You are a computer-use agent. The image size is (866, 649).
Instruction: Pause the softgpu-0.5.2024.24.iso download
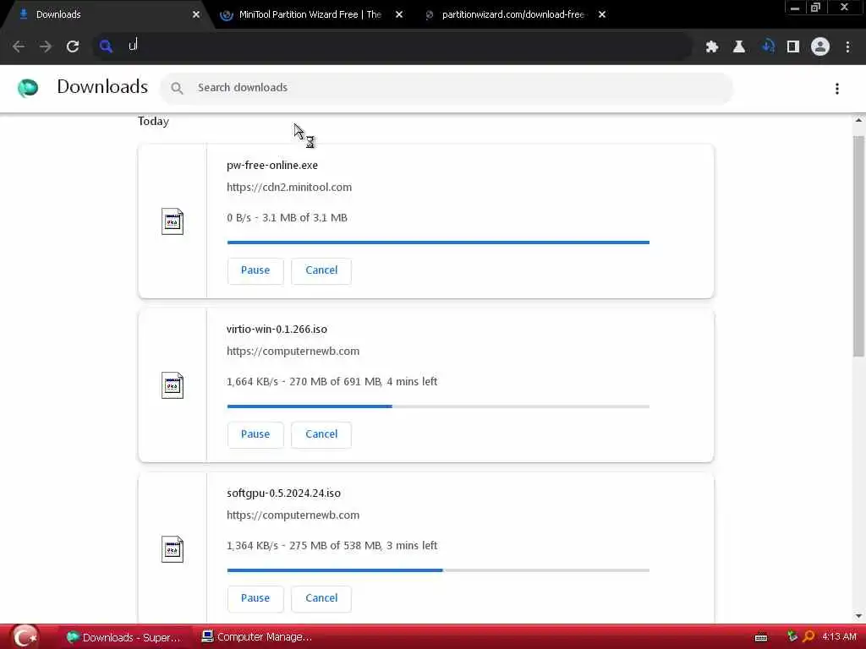(x=255, y=598)
